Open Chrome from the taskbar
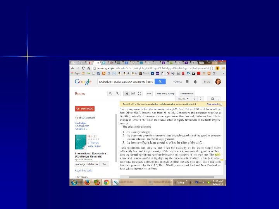279x209 pixels. [x=106, y=182]
